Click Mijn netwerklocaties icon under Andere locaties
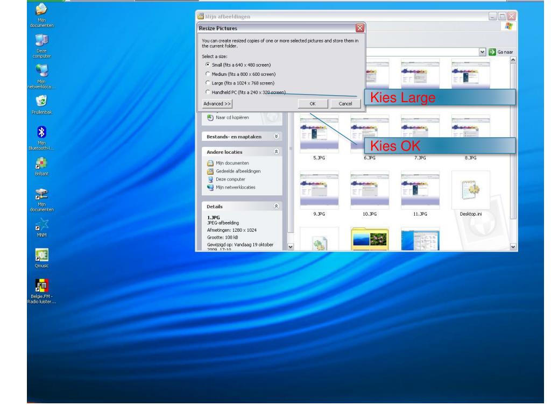This screenshot has width=551, height=413. tap(210, 187)
